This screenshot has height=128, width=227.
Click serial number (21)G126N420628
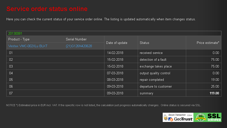pos(79,46)
